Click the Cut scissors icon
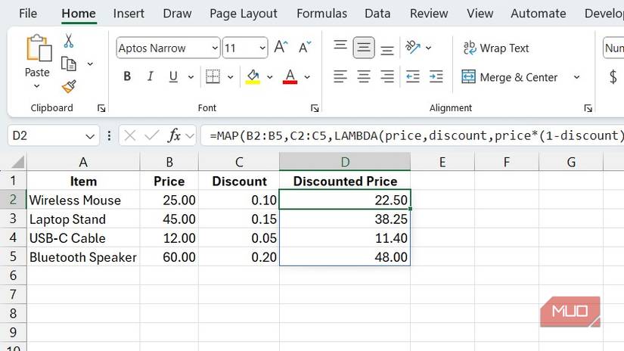 click(68, 41)
